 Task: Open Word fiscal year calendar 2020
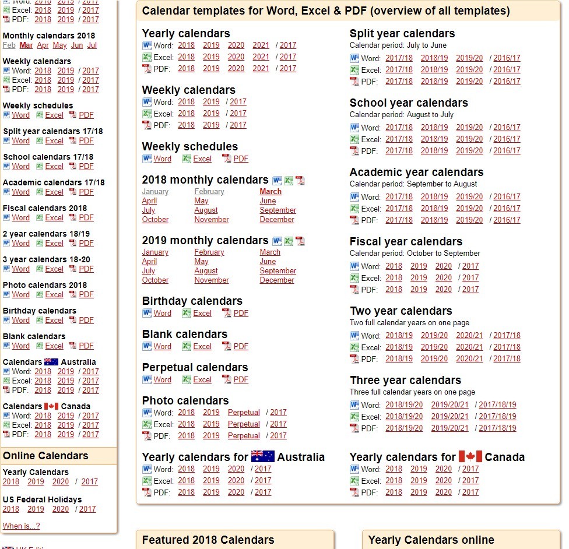coord(444,266)
